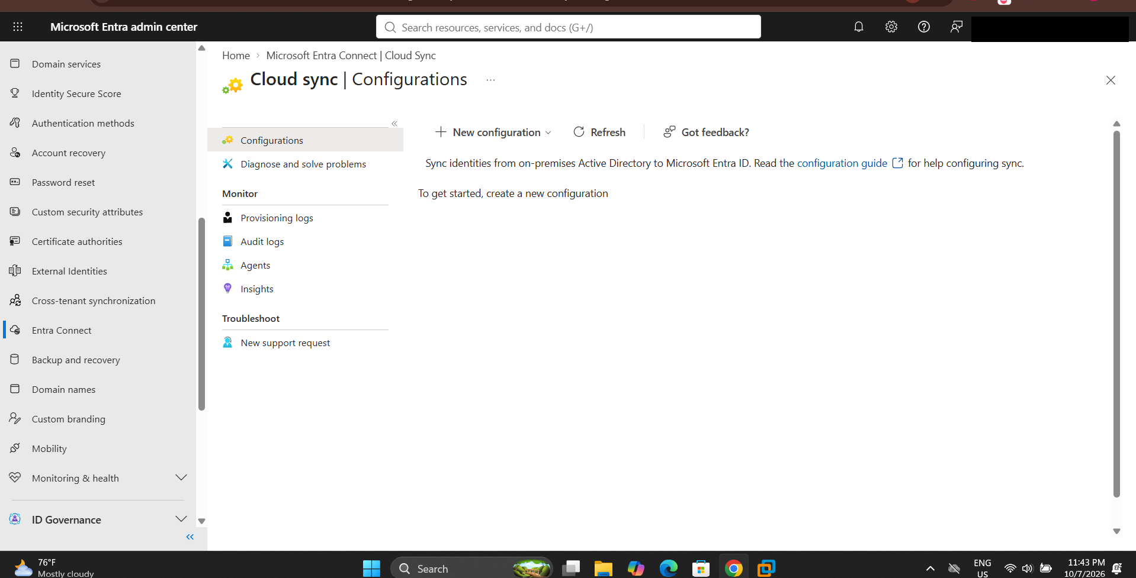Click the Identity Secure Score trophy icon
The height and width of the screenshot is (578, 1136).
click(15, 93)
